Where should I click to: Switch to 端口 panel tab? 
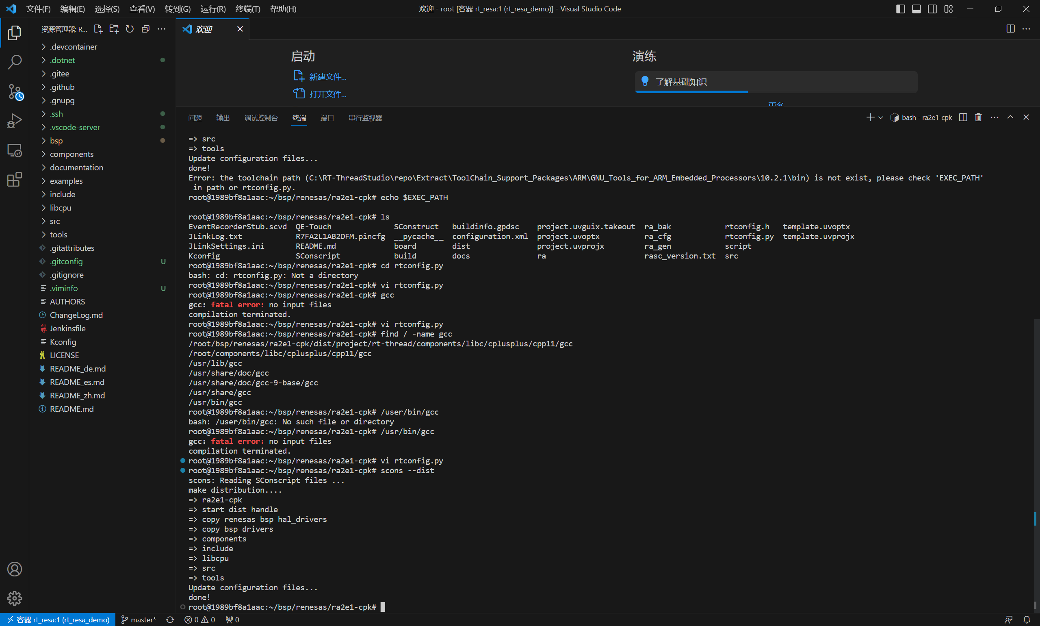(x=327, y=118)
